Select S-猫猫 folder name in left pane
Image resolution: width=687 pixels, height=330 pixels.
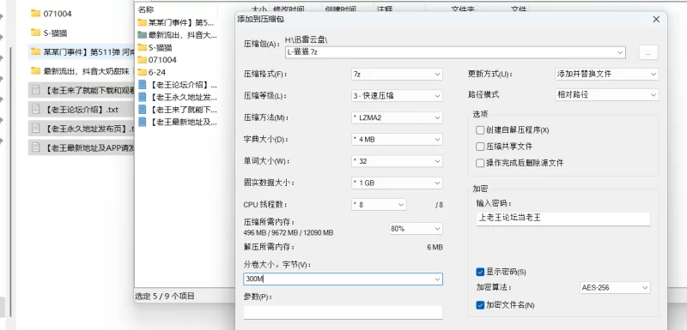pyautogui.click(x=55, y=33)
